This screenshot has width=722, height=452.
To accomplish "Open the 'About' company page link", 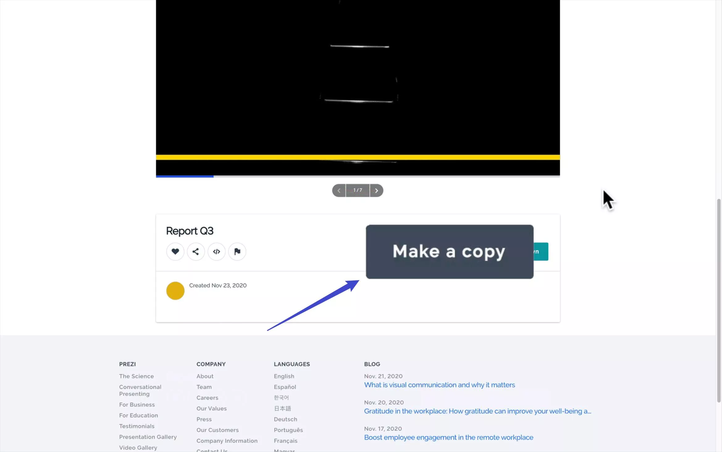I will click(x=205, y=376).
